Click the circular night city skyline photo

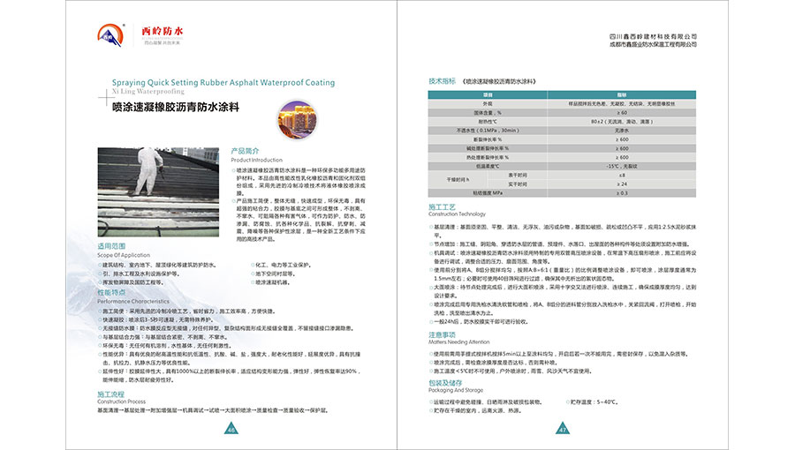pyautogui.click(x=297, y=120)
